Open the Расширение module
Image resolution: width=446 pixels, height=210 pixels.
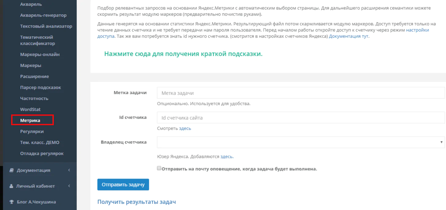click(x=35, y=76)
